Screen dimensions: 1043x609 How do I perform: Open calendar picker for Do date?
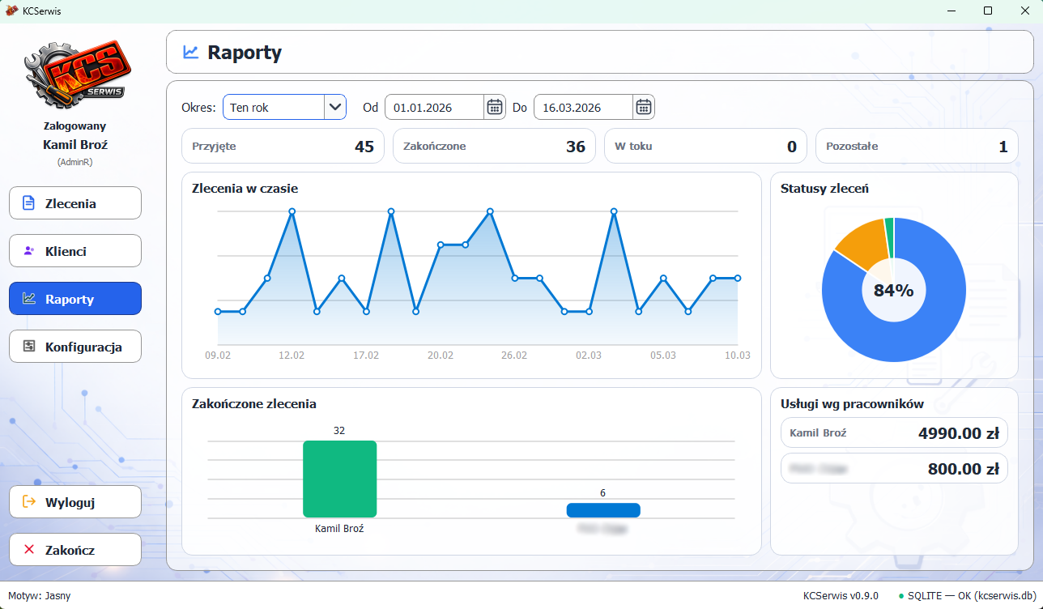point(643,107)
